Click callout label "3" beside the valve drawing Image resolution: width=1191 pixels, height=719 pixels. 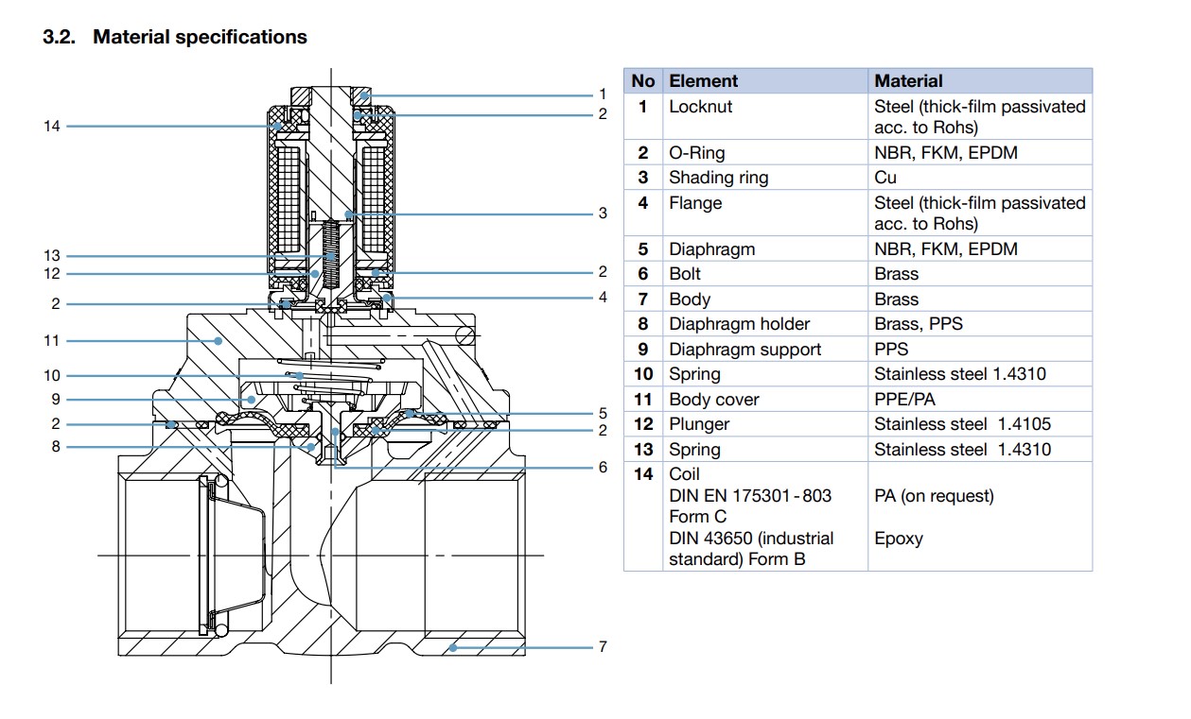603,214
